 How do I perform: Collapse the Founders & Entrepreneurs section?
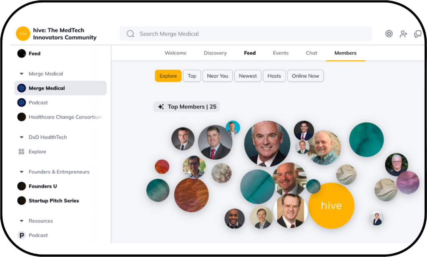point(22,172)
